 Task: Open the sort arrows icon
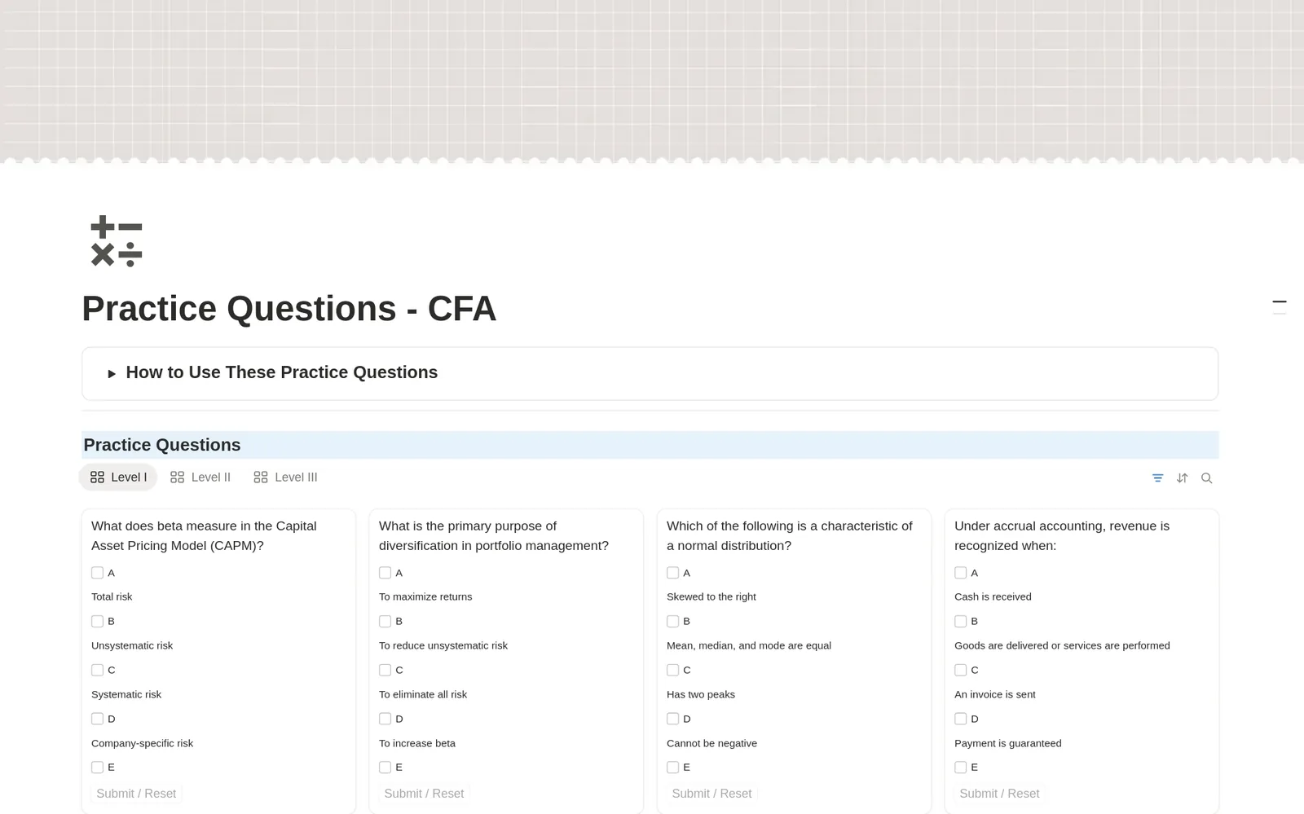point(1182,478)
